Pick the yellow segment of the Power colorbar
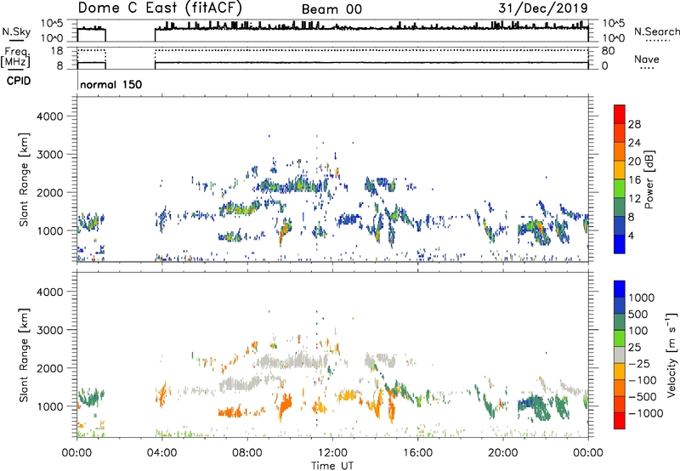 [x=620, y=170]
